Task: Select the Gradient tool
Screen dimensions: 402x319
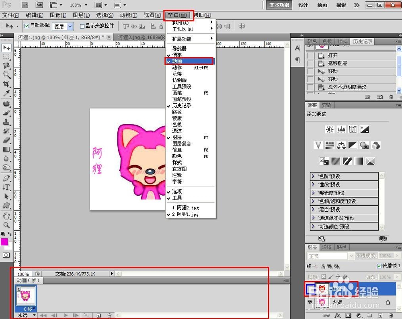Action: 6,149
